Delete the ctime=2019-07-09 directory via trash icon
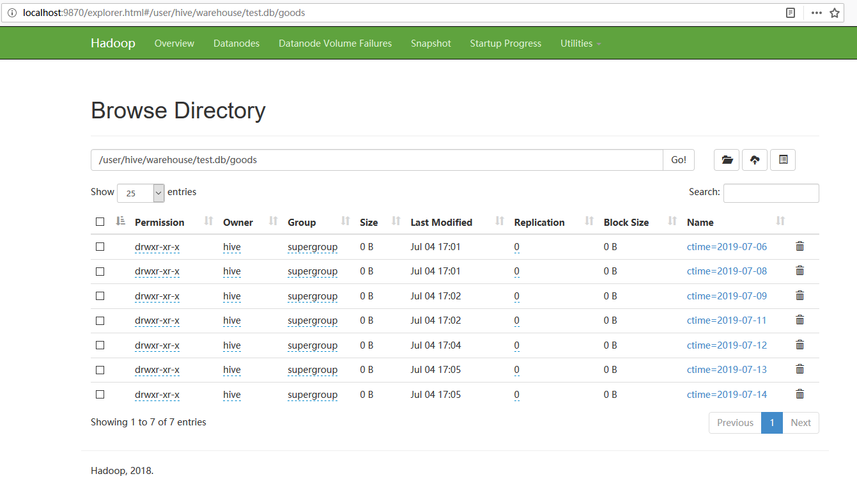The height and width of the screenshot is (490, 857). 799,296
